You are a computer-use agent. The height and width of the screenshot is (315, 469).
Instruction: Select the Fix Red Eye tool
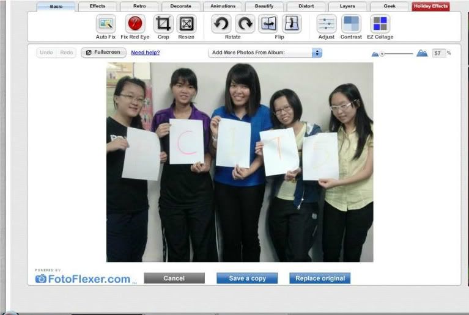click(x=135, y=24)
